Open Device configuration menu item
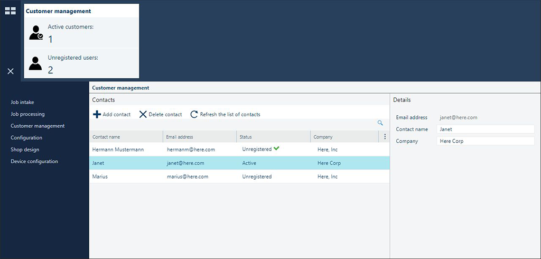Image resolution: width=541 pixels, height=259 pixels. 34,161
